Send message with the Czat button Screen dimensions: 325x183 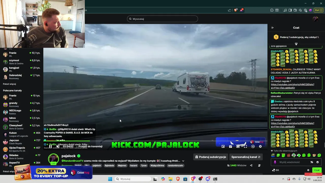317,170
